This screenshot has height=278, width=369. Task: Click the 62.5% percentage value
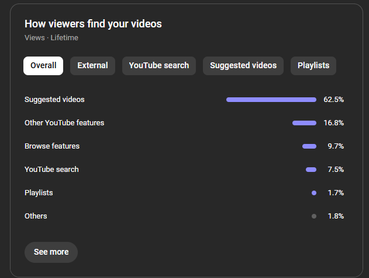(x=333, y=100)
